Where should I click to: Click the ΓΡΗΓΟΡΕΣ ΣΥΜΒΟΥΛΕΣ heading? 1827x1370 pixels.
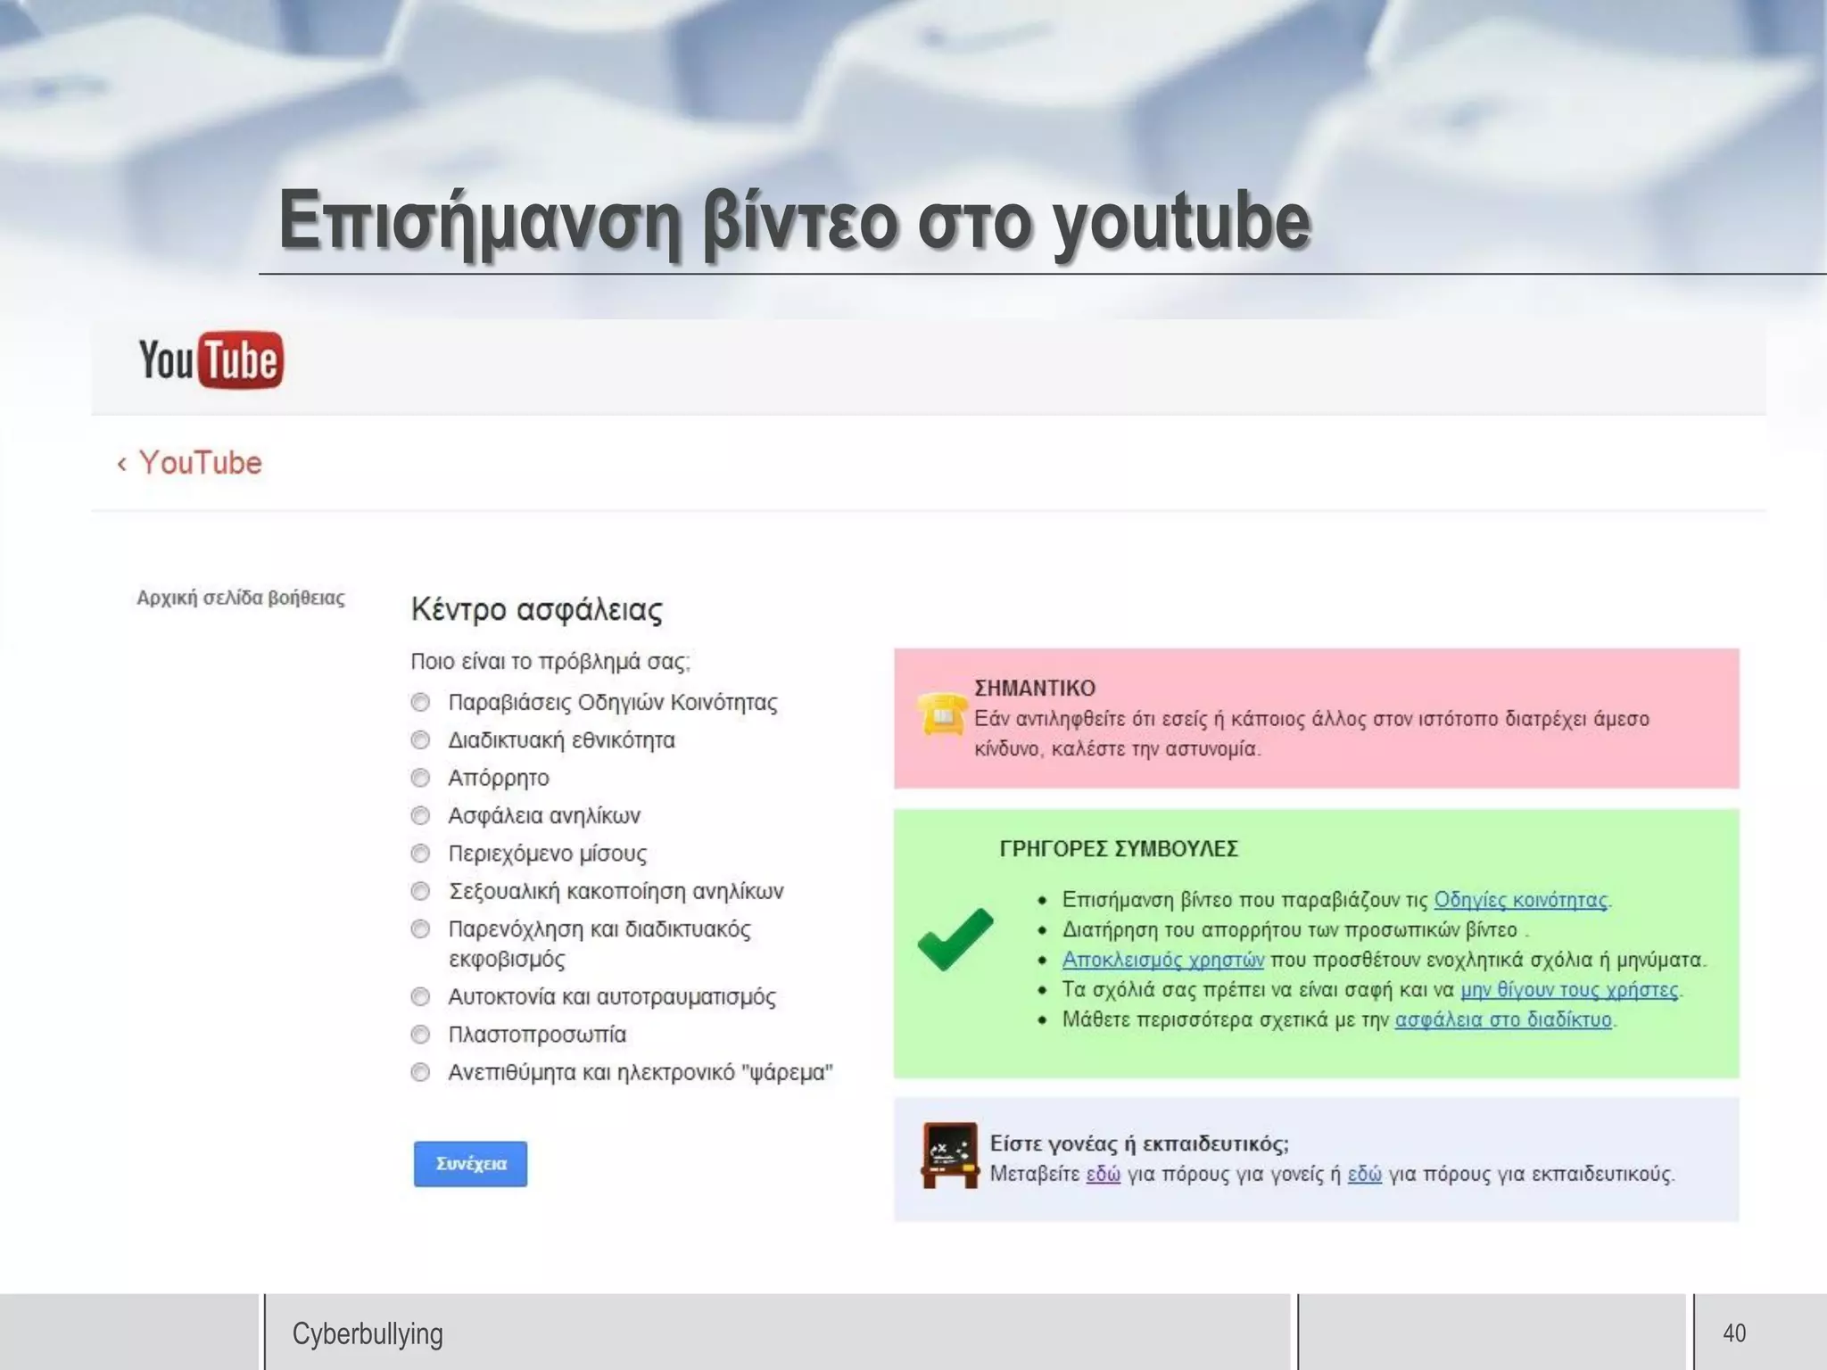coord(1119,848)
